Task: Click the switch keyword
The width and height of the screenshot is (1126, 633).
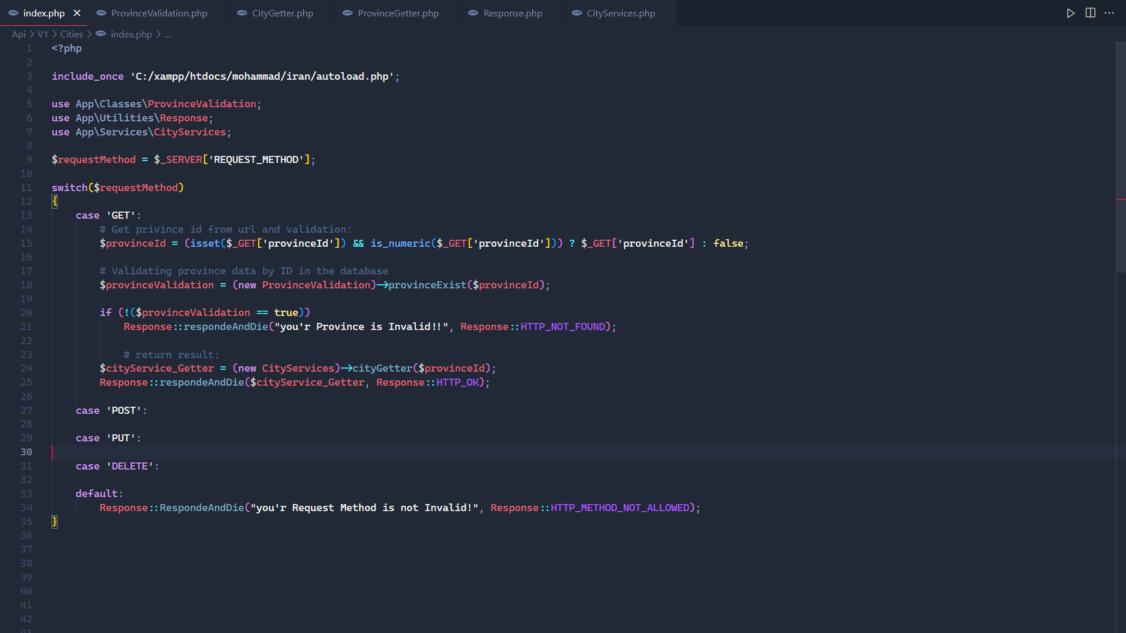Action: click(x=69, y=188)
